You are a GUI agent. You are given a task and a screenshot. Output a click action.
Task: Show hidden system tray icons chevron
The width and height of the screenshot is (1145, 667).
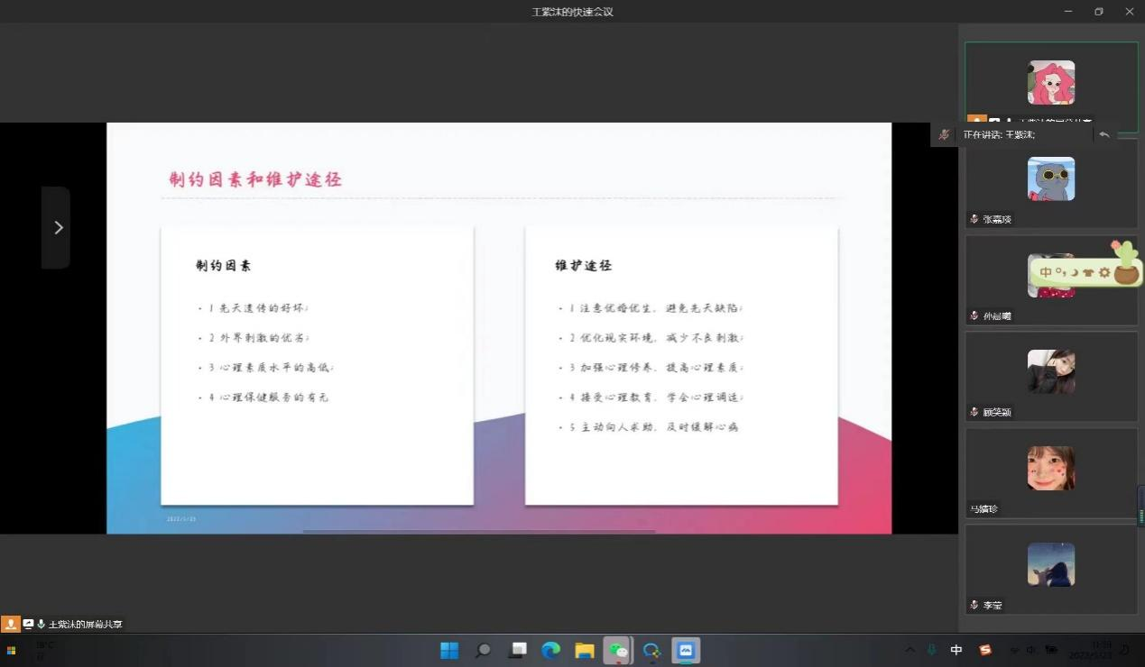coord(910,650)
